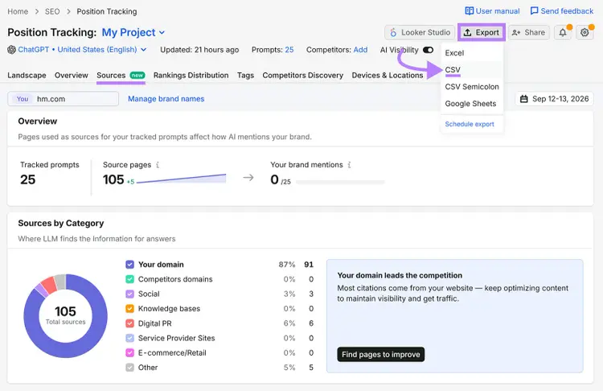Click Manage brand names link
The image size is (603, 391).
pos(166,99)
